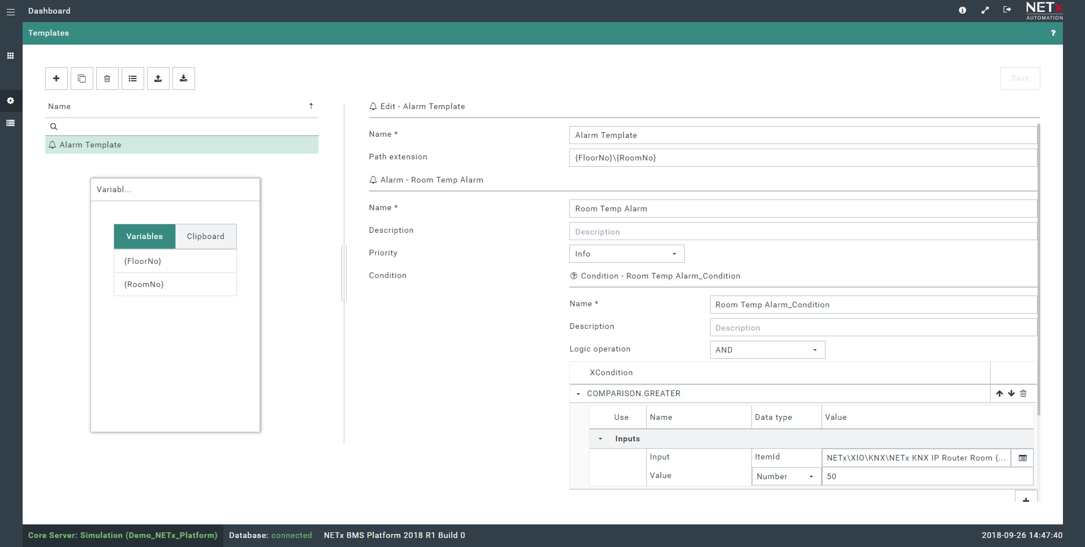Image resolution: width=1085 pixels, height=547 pixels.
Task: Sort templates with the Name arrow
Action: point(311,106)
